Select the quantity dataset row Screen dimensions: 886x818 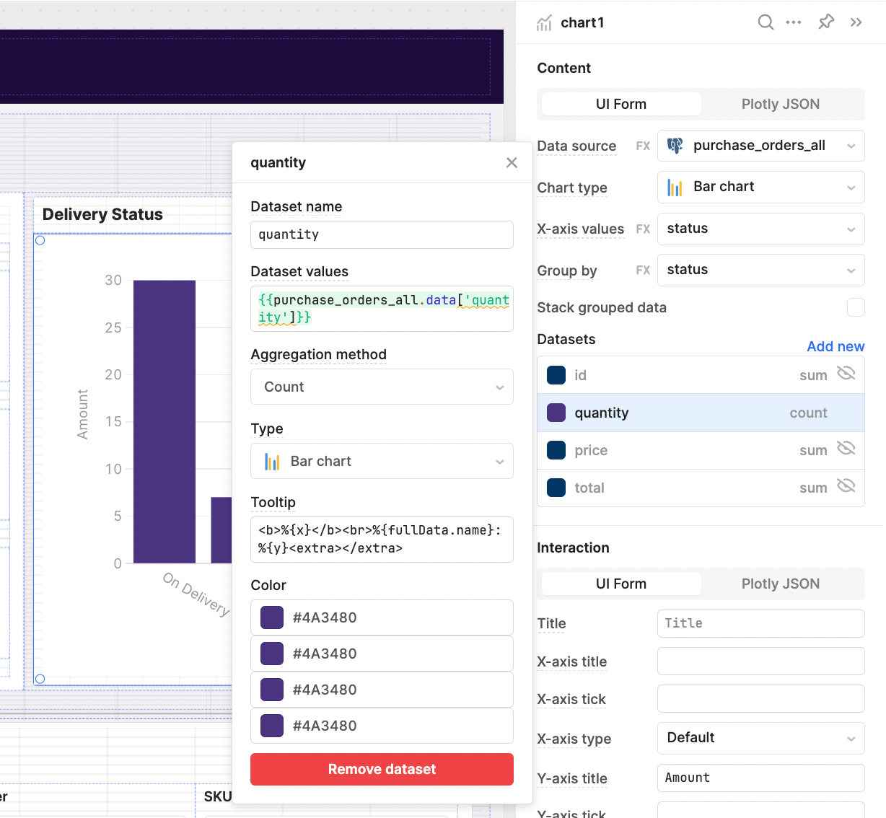pyautogui.click(x=701, y=413)
